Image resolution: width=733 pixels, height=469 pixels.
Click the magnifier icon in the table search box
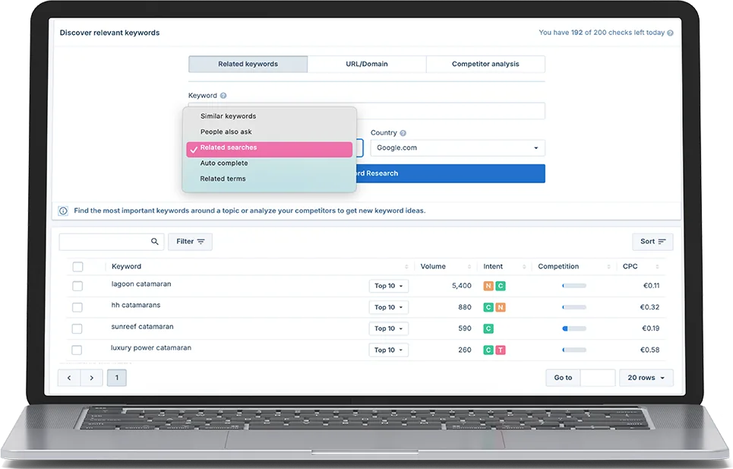(154, 241)
